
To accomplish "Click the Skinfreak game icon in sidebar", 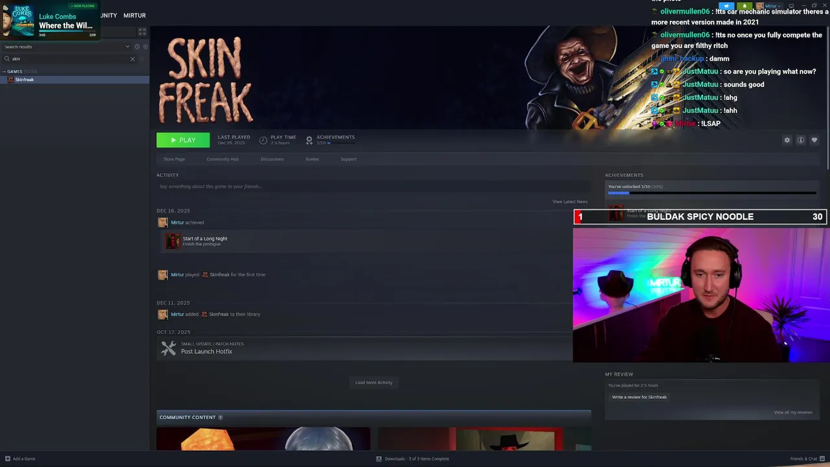I will (x=10, y=80).
